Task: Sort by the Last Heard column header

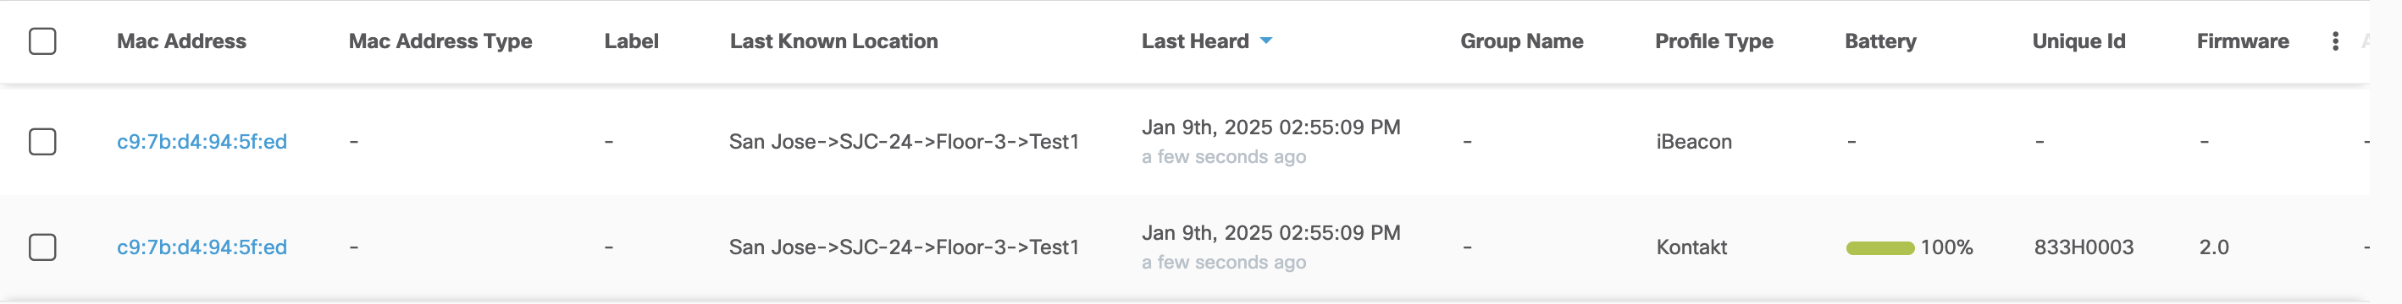Action: tap(1194, 41)
